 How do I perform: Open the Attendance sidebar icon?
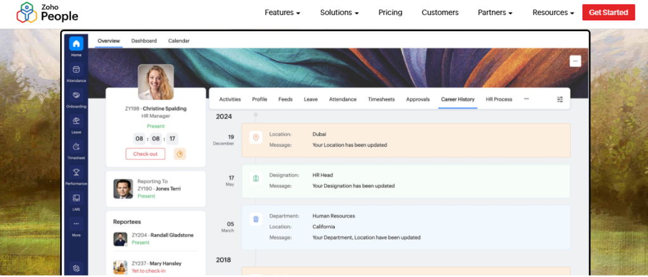76,70
